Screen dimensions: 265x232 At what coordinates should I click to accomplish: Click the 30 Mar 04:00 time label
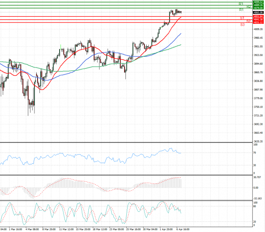pos(150,229)
